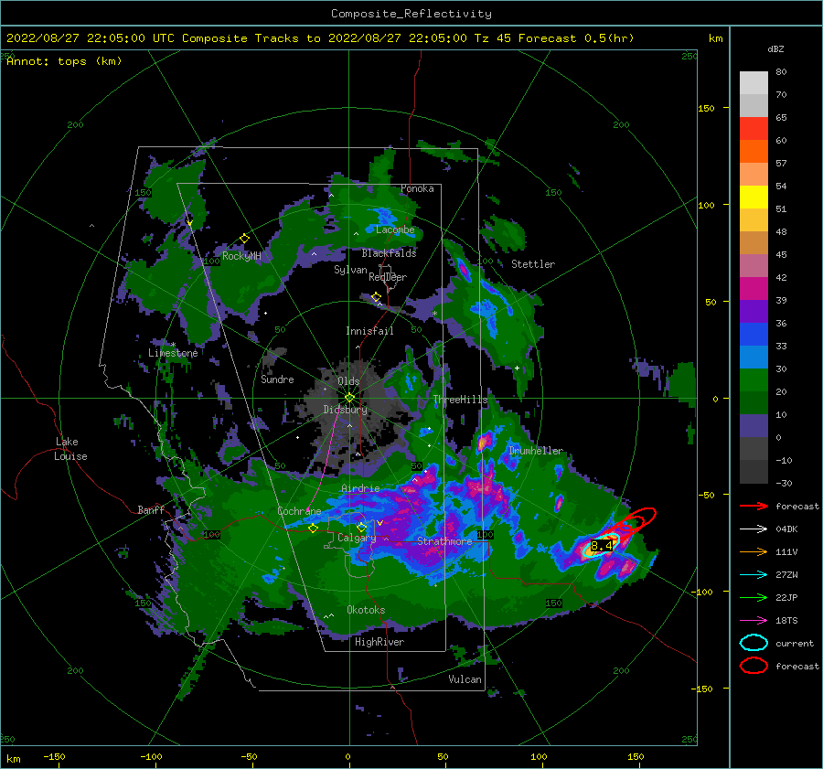Click the Lacombe label

395,230
